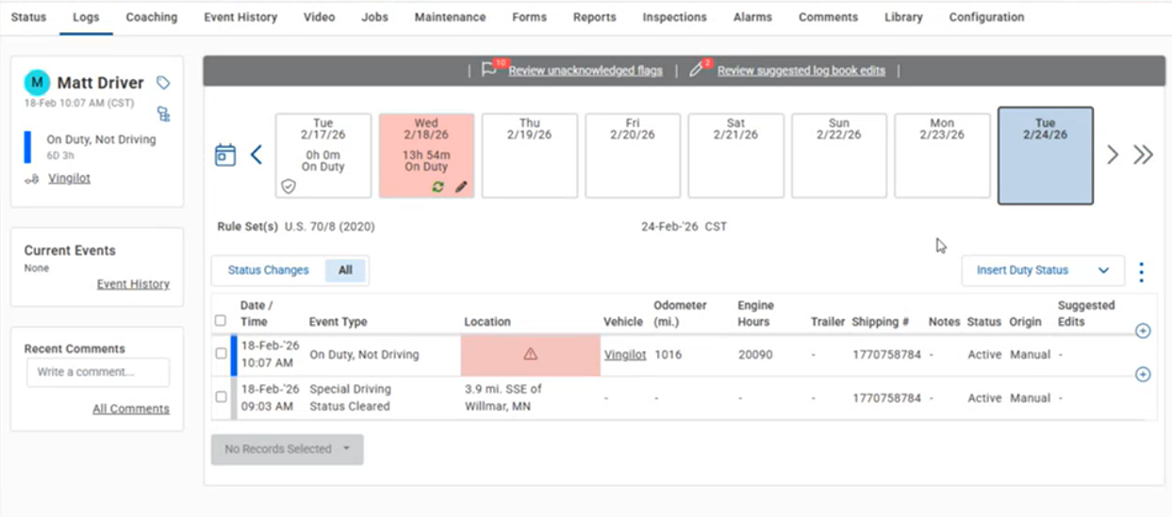Select the highlighted Tue 2/24/26 day card
The image size is (1172, 517).
coord(1046,155)
